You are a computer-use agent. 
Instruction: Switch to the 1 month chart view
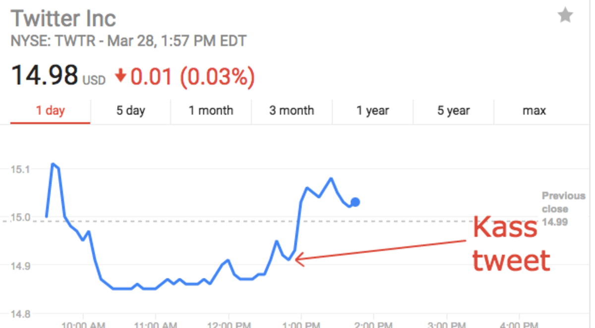211,111
